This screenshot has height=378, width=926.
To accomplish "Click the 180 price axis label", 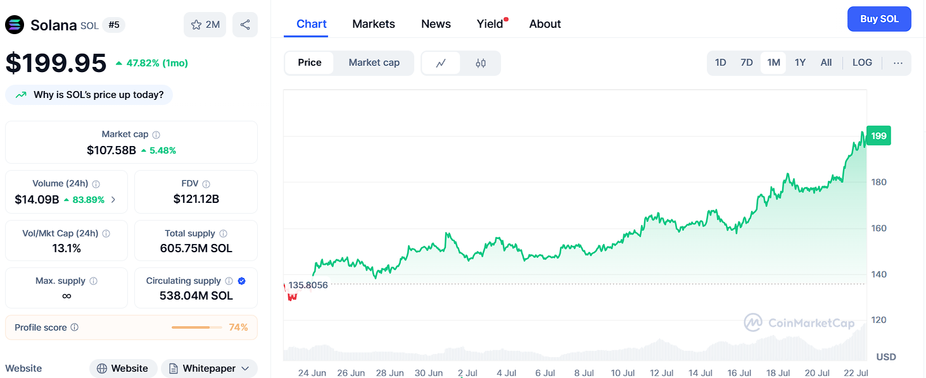I will (879, 182).
